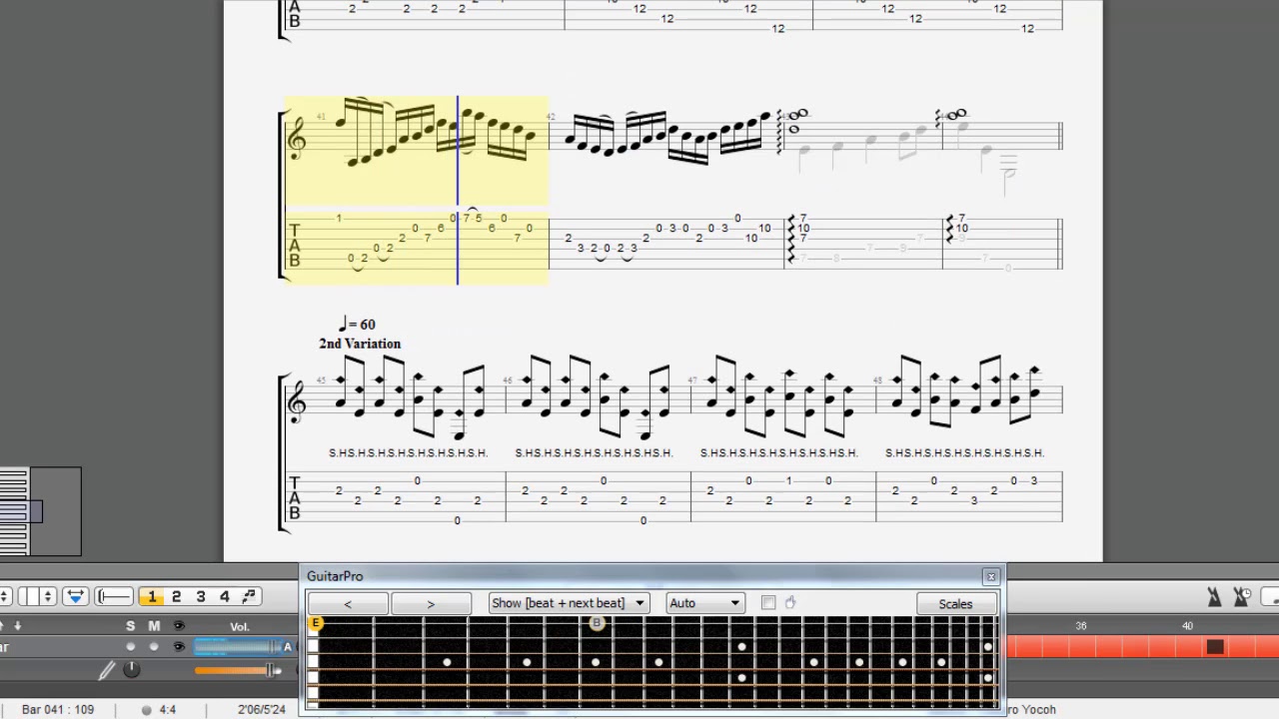Toggle mute dot on guitar track

154,647
